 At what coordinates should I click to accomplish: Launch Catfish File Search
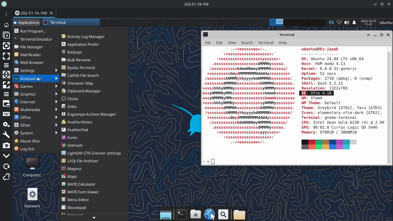[83, 75]
